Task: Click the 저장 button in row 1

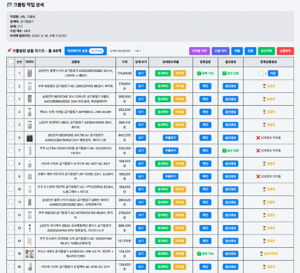Action: coord(273,73)
